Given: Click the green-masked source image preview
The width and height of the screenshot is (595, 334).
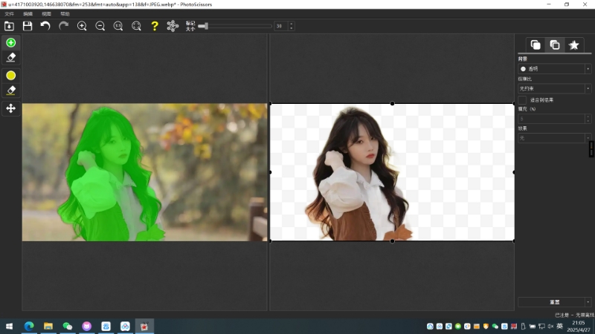Looking at the screenshot, I should (x=144, y=172).
